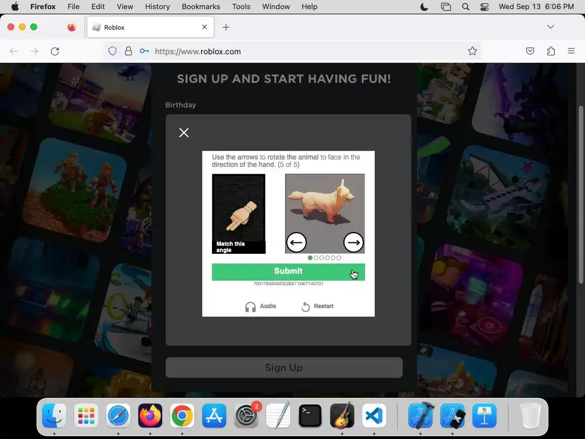Open TextEdit from the Dock
This screenshot has height=439, width=585.
[278, 416]
